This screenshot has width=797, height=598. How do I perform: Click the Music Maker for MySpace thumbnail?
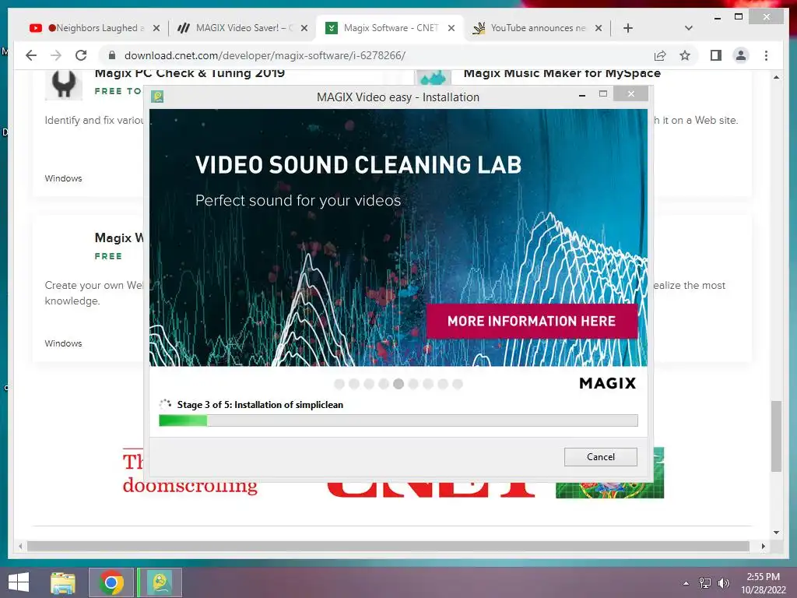tap(433, 78)
